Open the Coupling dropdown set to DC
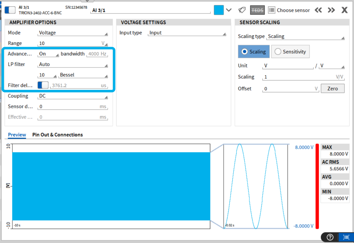The height and width of the screenshot is (243, 354). point(73,96)
